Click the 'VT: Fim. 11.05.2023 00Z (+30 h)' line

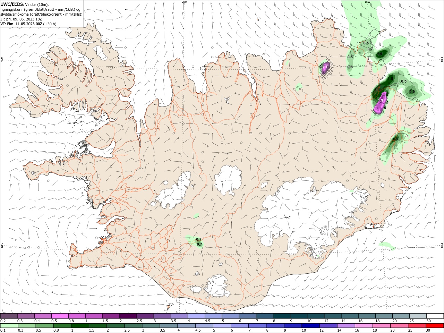tap(28, 24)
